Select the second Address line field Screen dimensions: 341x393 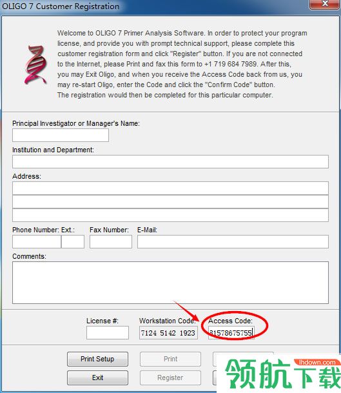point(170,202)
